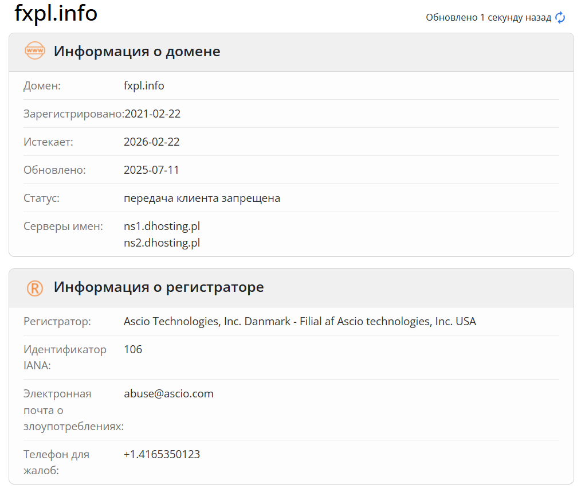581x492 pixels.
Task: Click the registration date 2021-02-22
Action: pyautogui.click(x=152, y=114)
